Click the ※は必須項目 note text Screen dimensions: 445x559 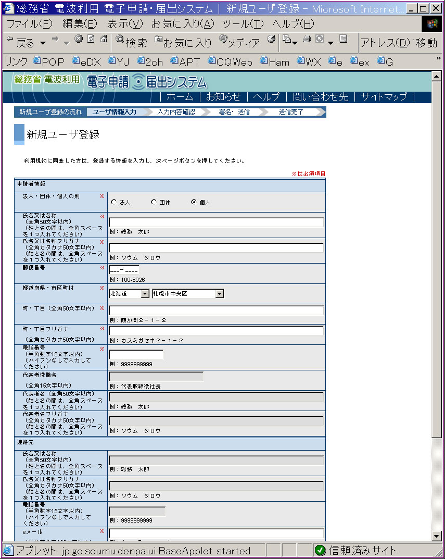coord(309,173)
